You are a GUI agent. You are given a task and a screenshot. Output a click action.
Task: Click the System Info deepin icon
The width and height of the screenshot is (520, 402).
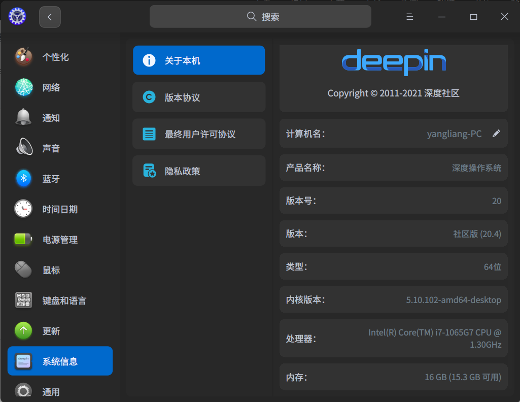coord(23,361)
